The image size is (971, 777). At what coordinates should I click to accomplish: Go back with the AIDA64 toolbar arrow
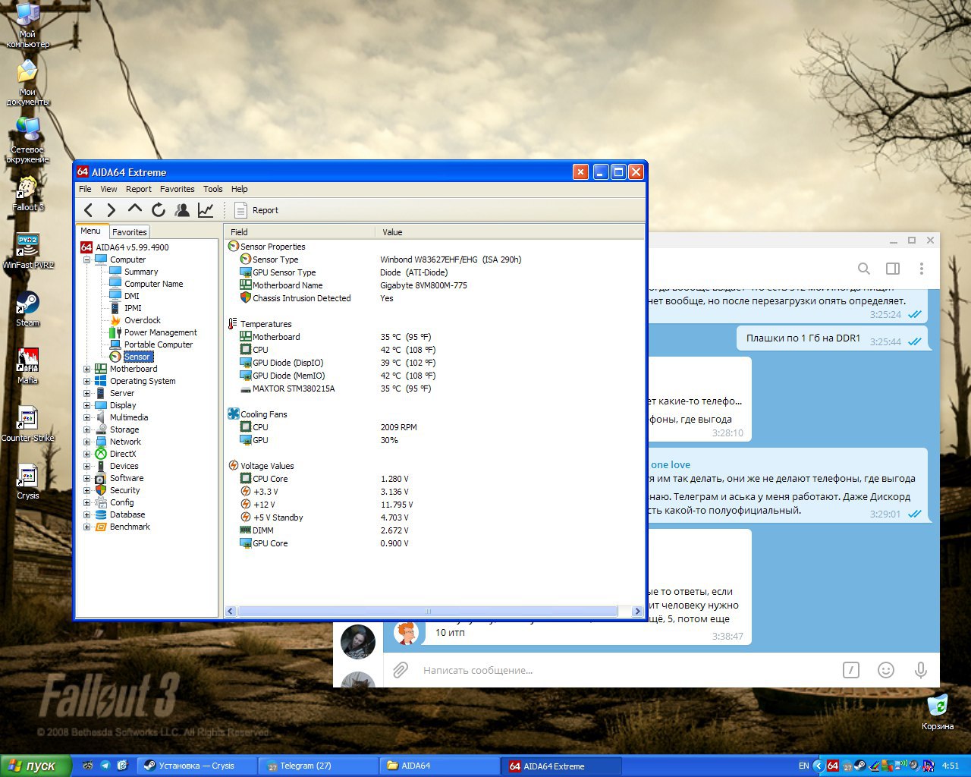coord(89,210)
